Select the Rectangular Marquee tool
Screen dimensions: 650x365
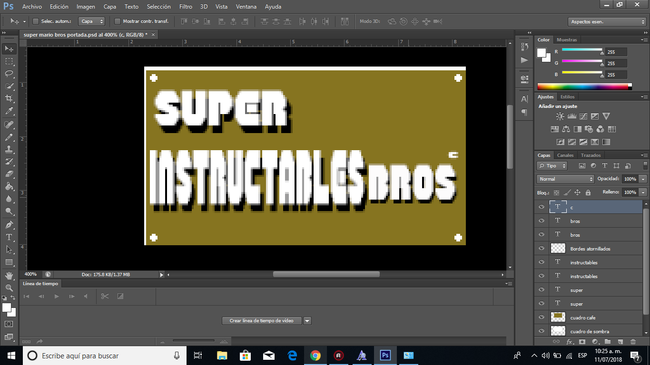point(9,61)
